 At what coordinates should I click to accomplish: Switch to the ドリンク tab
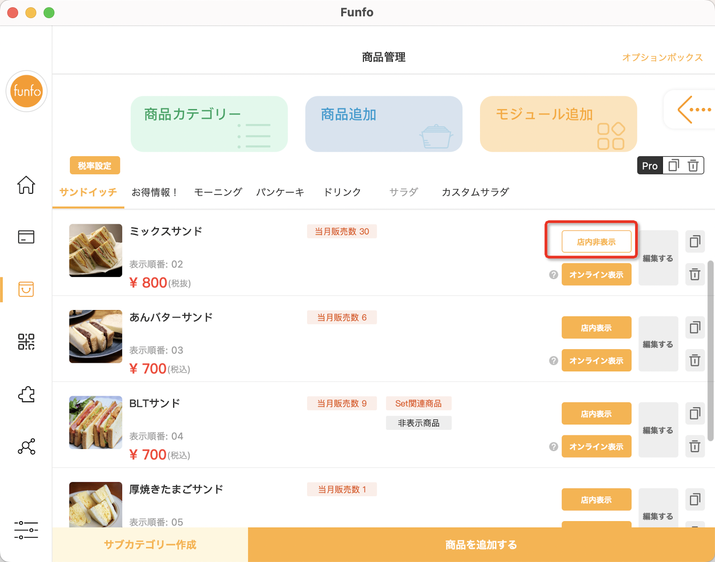point(342,192)
